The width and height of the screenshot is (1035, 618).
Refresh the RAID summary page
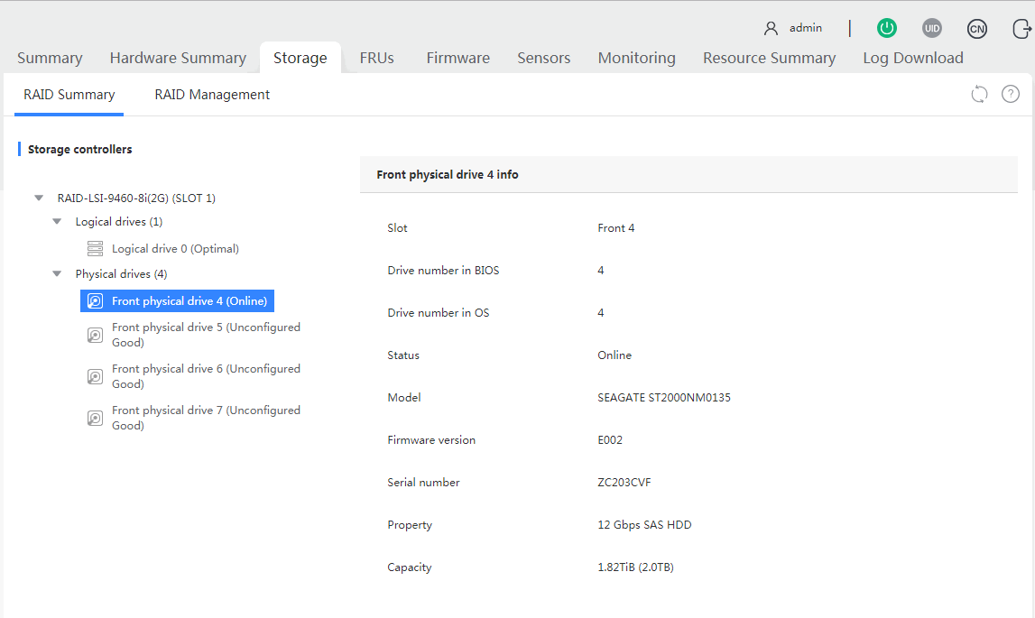tap(980, 95)
